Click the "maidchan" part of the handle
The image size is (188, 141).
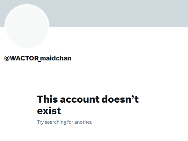coord(56,58)
